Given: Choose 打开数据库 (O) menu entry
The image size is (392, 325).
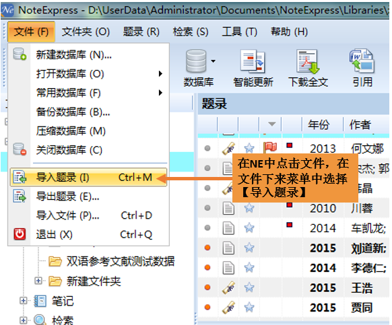Looking at the screenshot, I should coord(89,74).
